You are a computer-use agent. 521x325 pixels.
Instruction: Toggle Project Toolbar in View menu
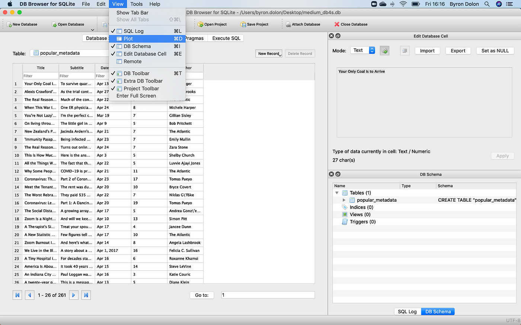pos(147,88)
